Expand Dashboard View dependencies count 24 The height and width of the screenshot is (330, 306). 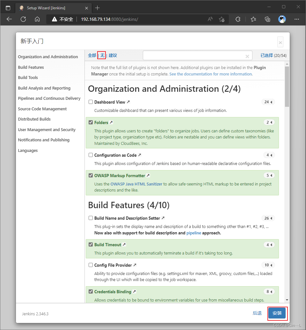[268, 102]
